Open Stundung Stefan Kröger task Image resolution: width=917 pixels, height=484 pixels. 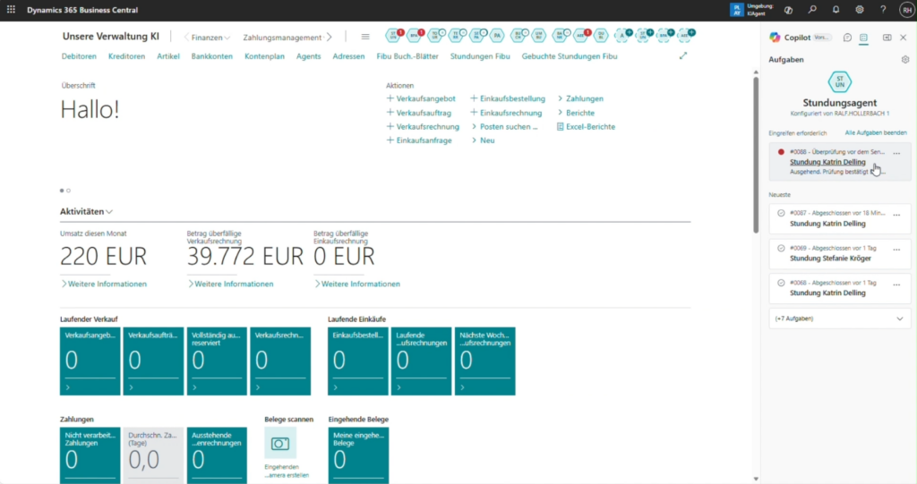pyautogui.click(x=830, y=259)
